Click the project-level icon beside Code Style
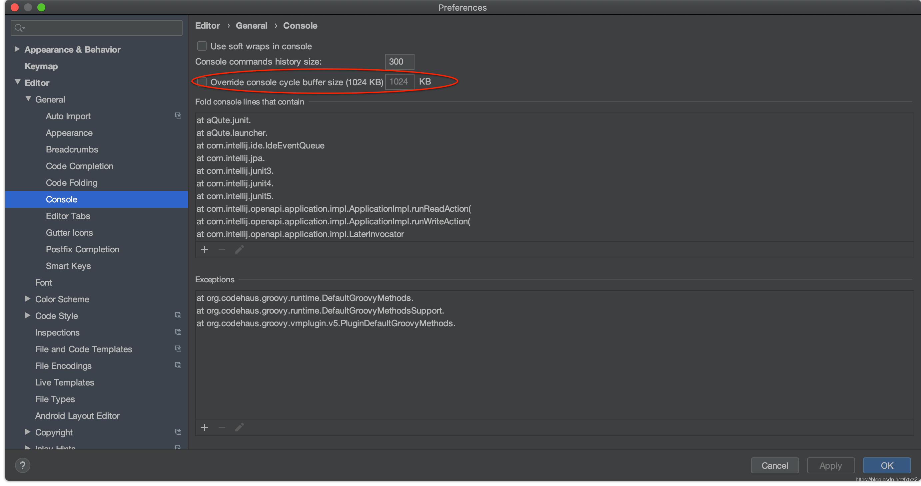This screenshot has width=921, height=486. point(178,315)
